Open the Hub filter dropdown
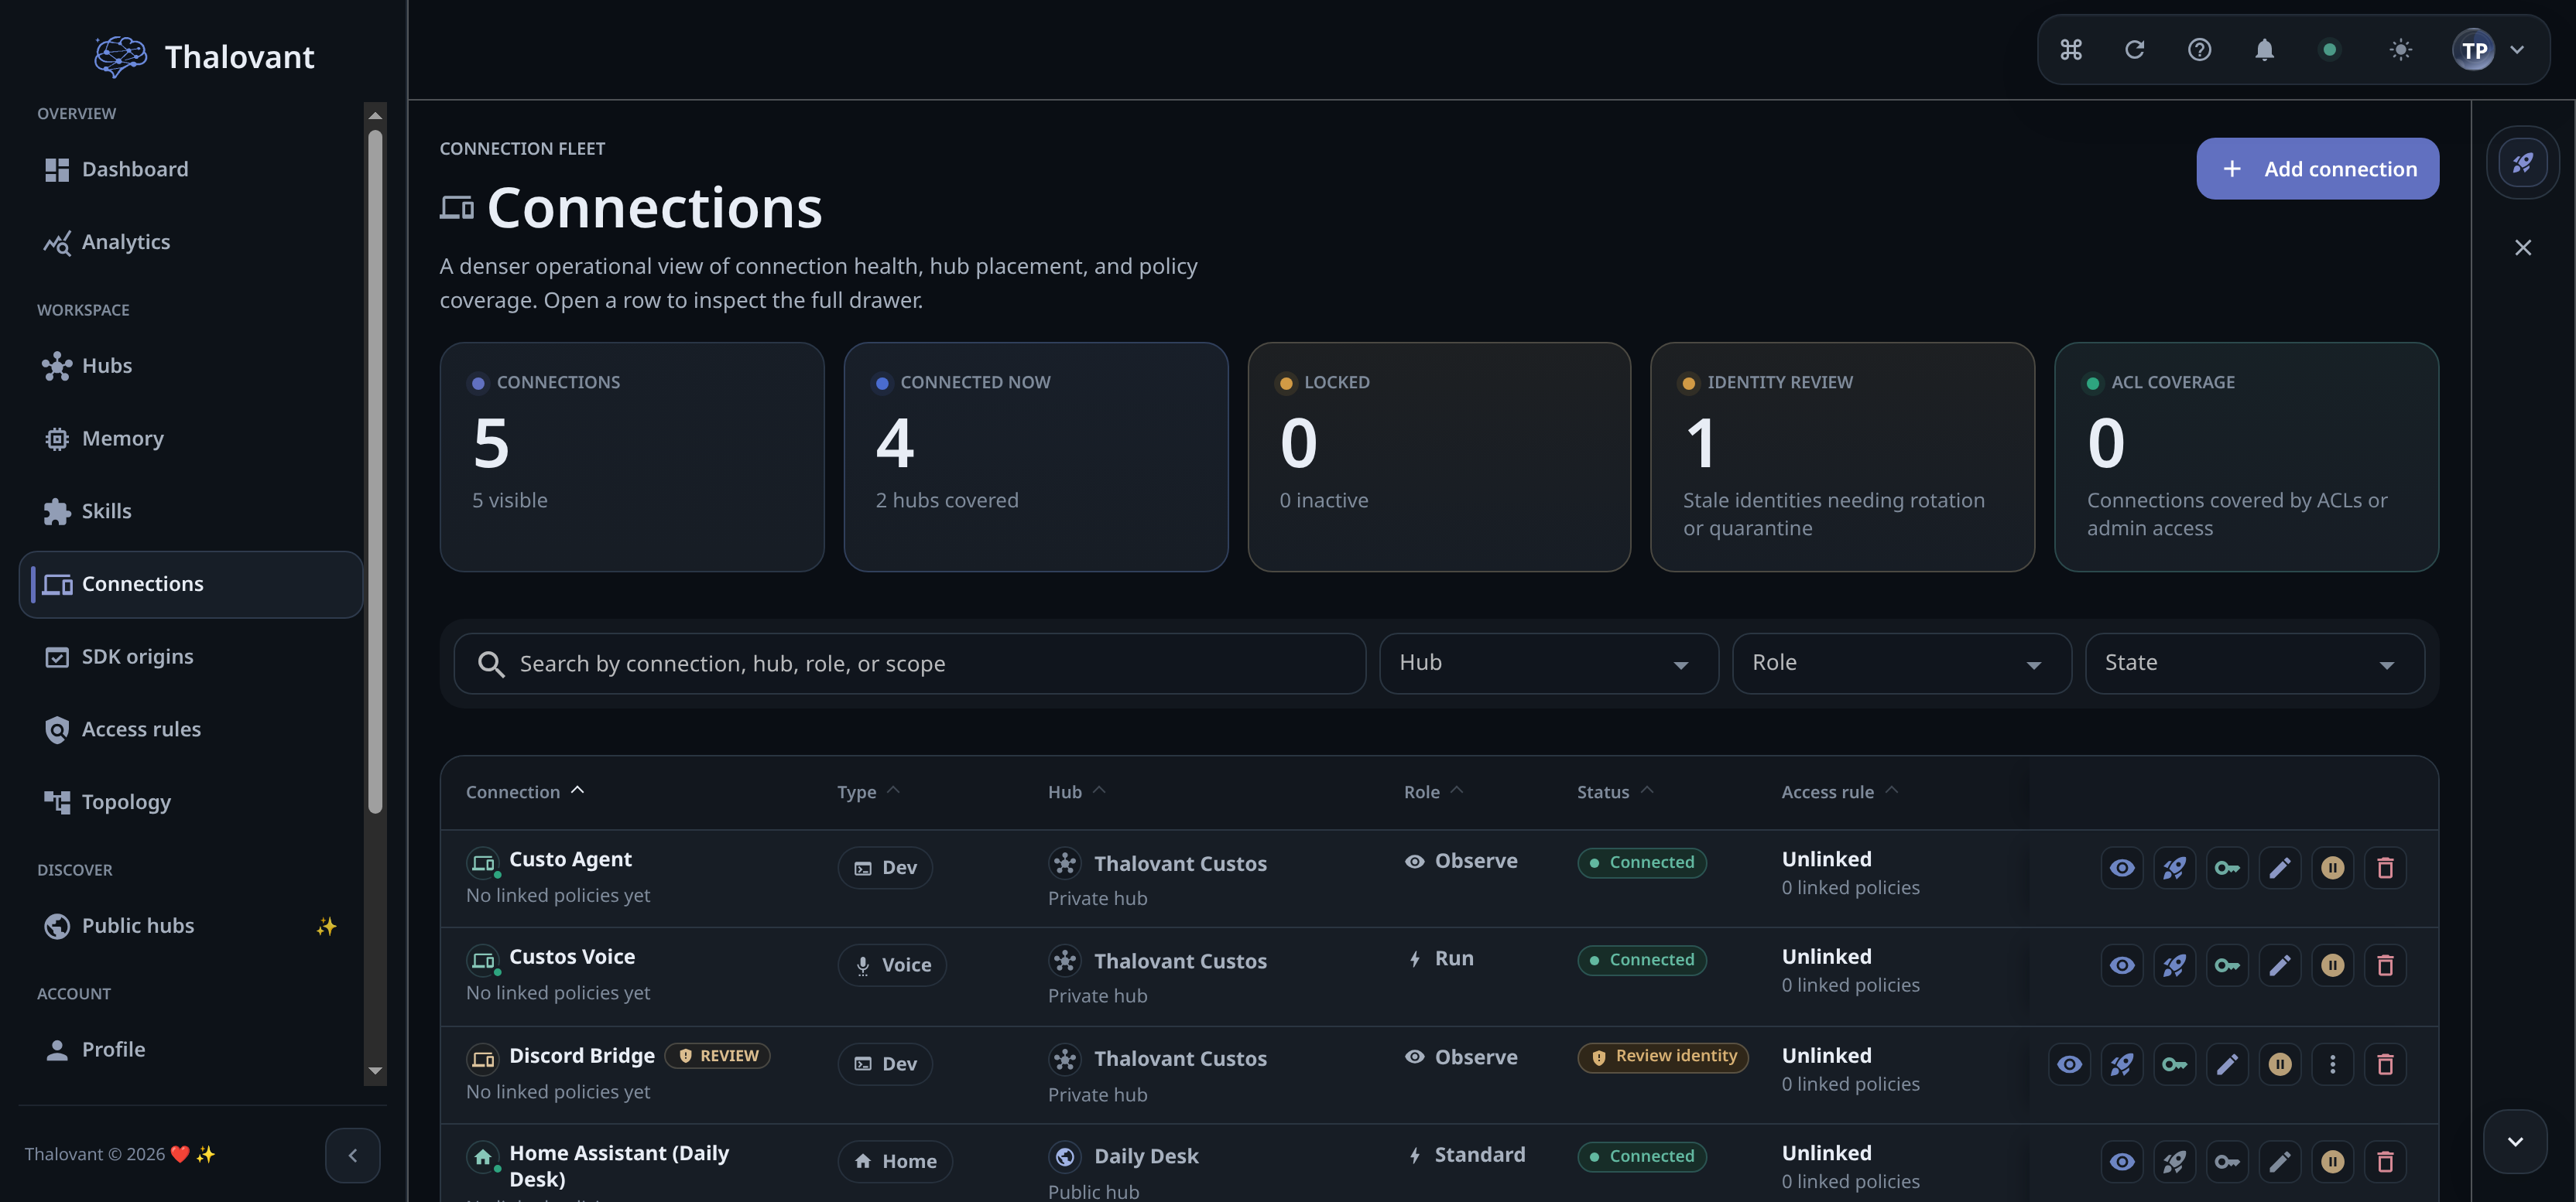The height and width of the screenshot is (1202, 2576). click(x=1548, y=664)
